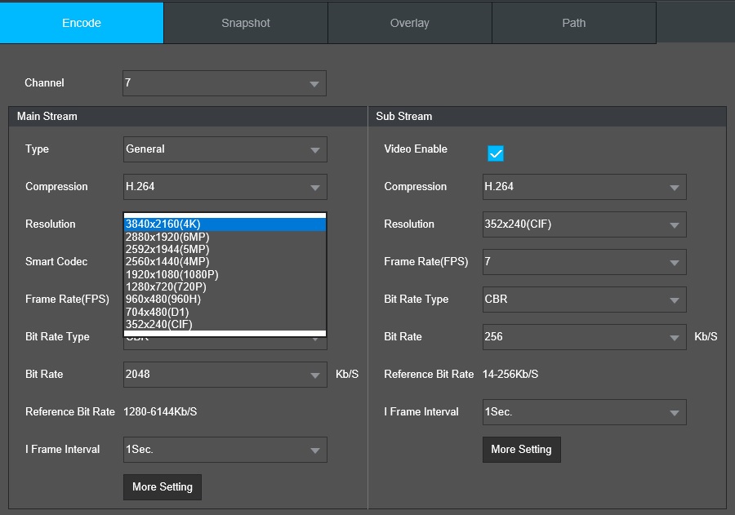This screenshot has width=735, height=515.
Task: Uncheck the Video Enable checkbox
Action: tap(496, 153)
